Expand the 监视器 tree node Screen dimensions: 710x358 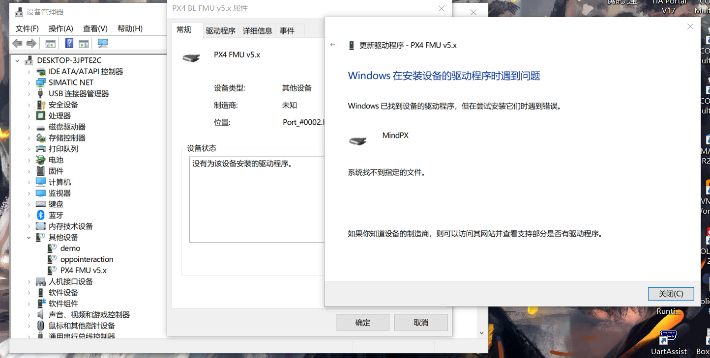pos(29,193)
